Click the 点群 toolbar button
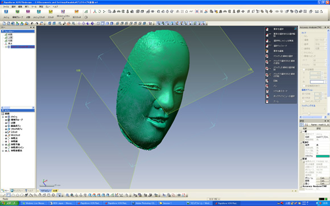330x206 pixels. [x=28, y=14]
